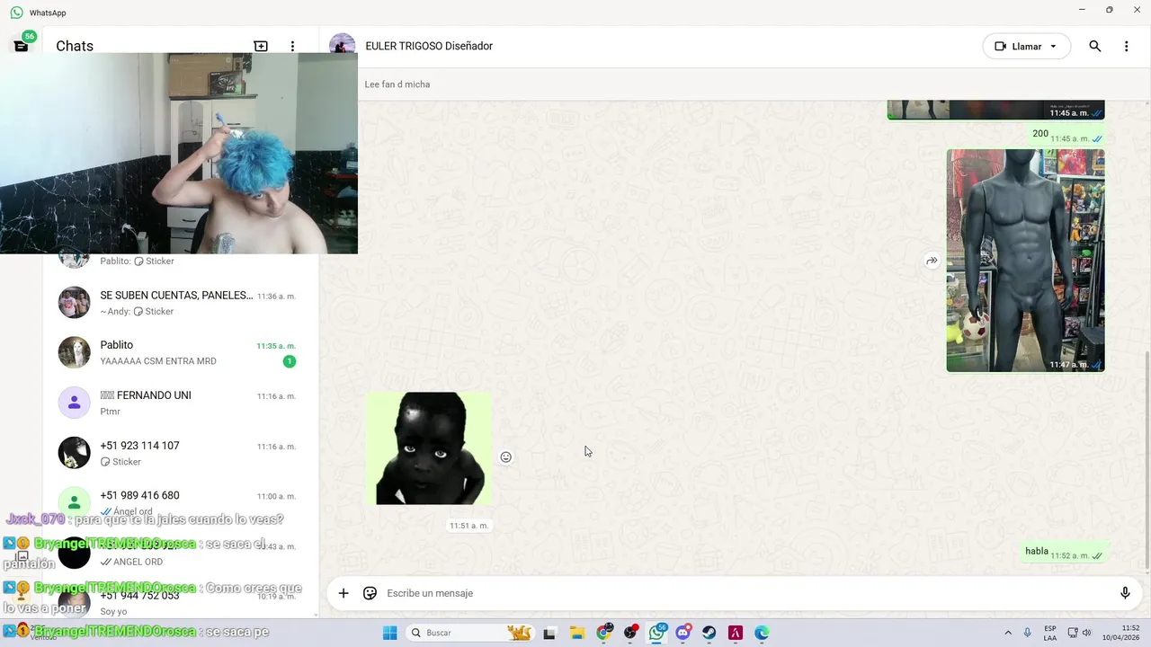Click Pablito's unread badge showing 1
The height and width of the screenshot is (647, 1151).
coord(290,361)
